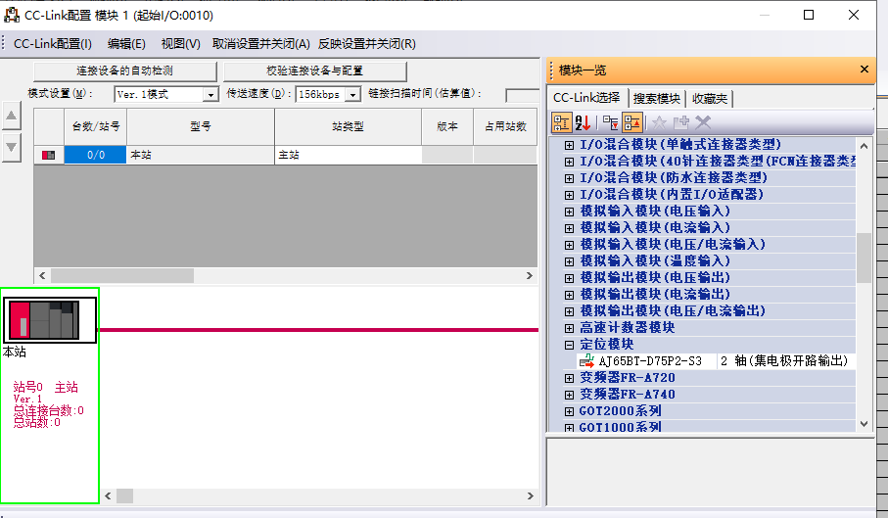Click the master station module image
The height and width of the screenshot is (518, 888).
pos(49,320)
